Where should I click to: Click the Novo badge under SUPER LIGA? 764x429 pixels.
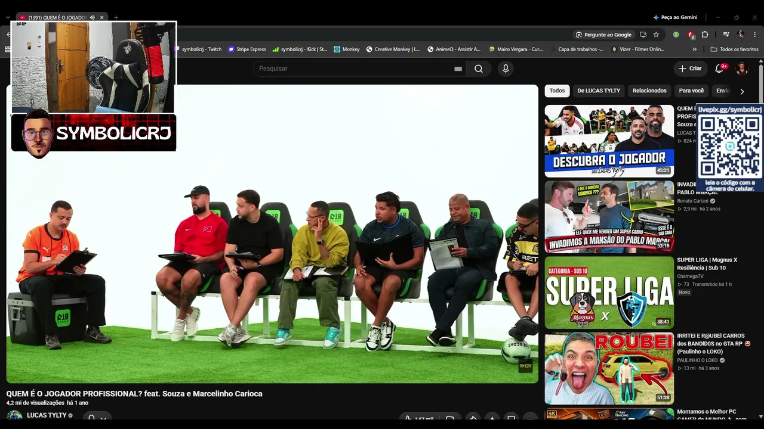pyautogui.click(x=684, y=293)
